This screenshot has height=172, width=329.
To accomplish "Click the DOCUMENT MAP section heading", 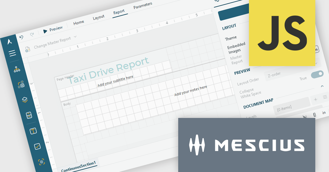I will tap(258, 104).
